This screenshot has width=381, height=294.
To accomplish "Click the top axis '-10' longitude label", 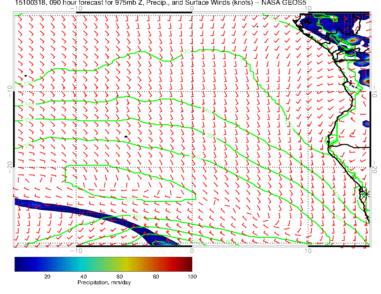I will click(76, 8).
